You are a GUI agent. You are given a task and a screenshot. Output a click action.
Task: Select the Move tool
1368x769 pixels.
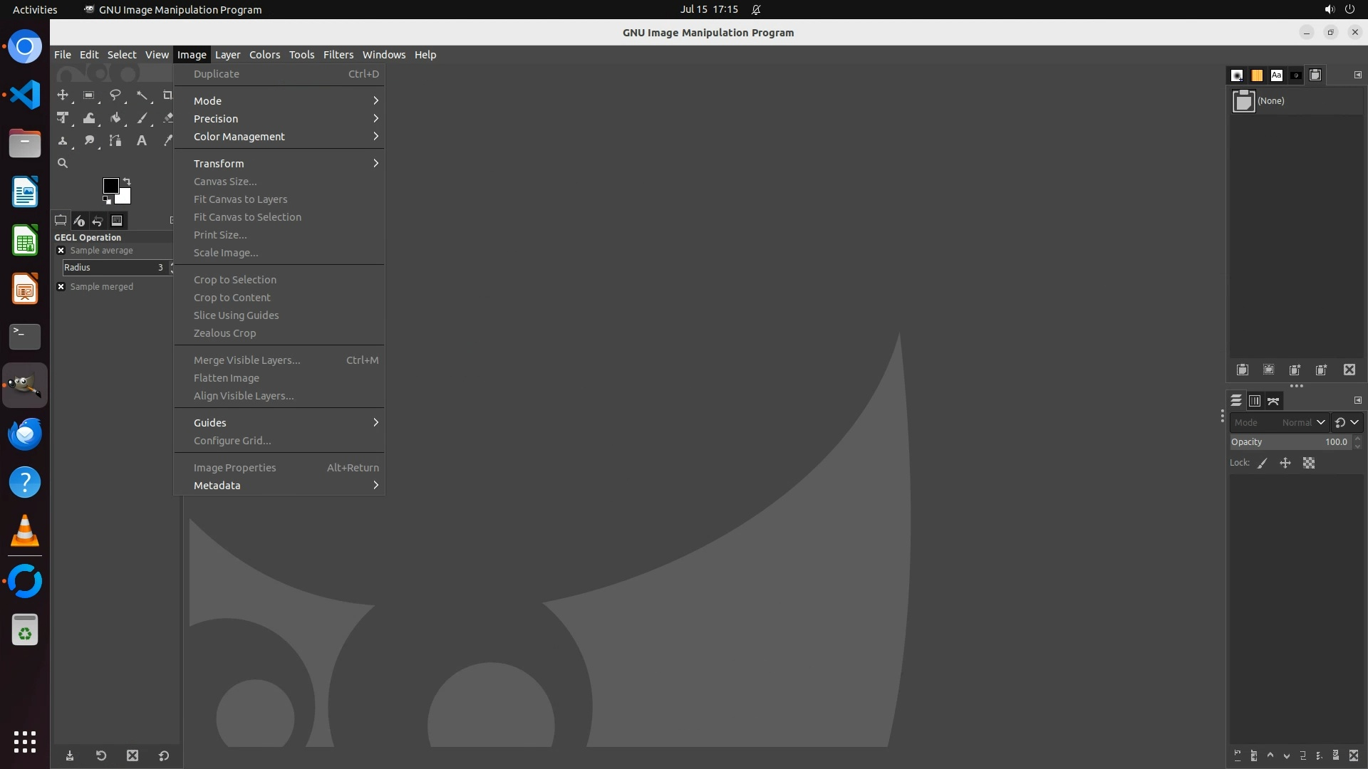pos(63,95)
